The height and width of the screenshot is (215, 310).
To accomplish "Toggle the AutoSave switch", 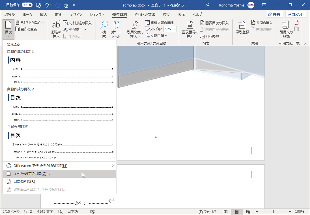I will (x=27, y=5).
